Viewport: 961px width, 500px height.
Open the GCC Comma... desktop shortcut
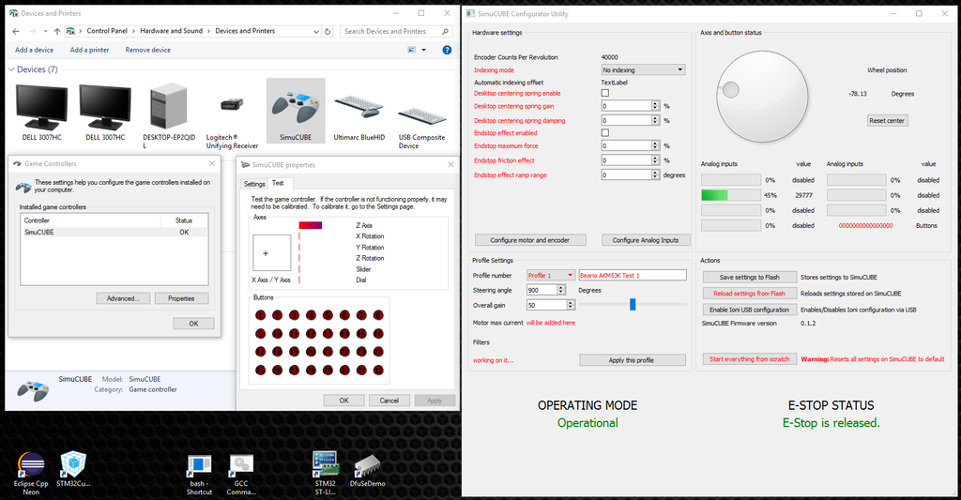coord(241,475)
